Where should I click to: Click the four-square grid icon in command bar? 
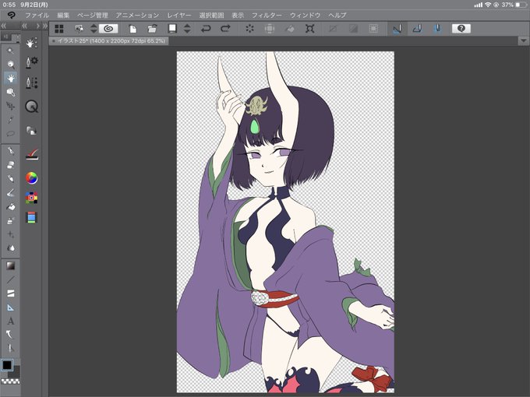pyautogui.click(x=59, y=29)
